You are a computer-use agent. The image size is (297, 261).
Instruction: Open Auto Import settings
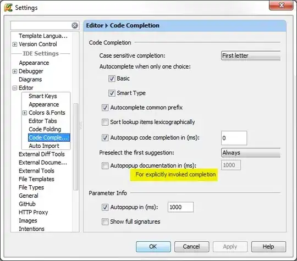tap(44, 146)
